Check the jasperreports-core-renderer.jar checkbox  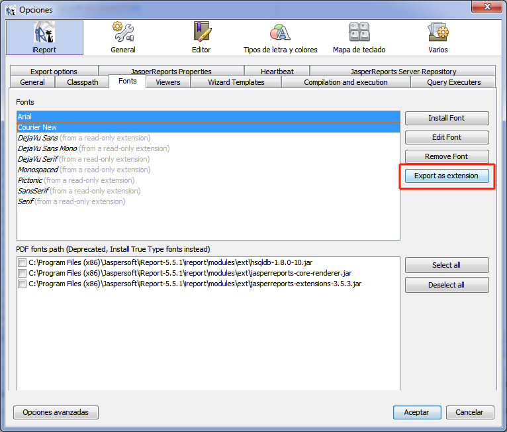22,274
